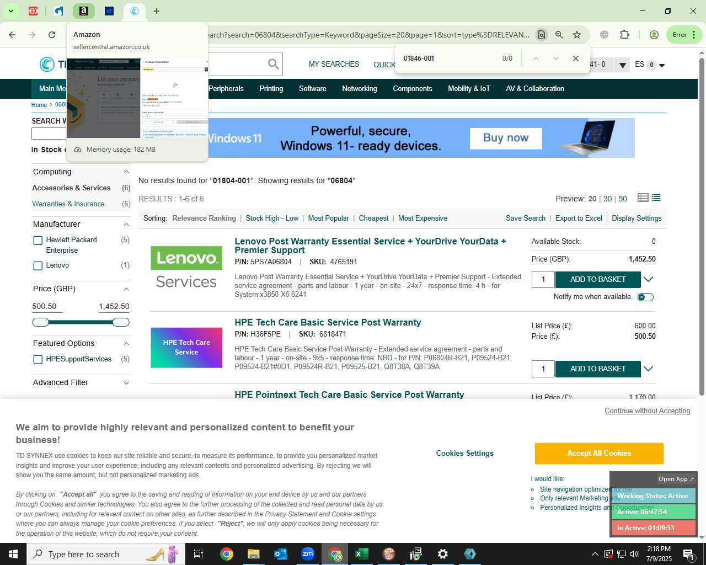Go to the next find match
The image size is (706, 565).
(x=555, y=58)
